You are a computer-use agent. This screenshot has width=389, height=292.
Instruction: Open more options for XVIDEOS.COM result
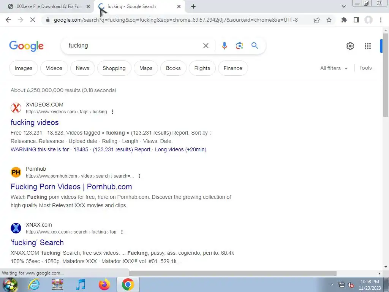112,112
